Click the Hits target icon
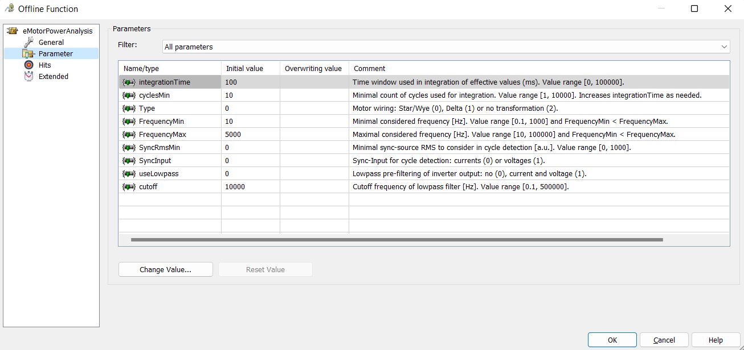 (28, 65)
